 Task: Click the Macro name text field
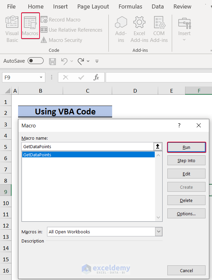[87, 146]
